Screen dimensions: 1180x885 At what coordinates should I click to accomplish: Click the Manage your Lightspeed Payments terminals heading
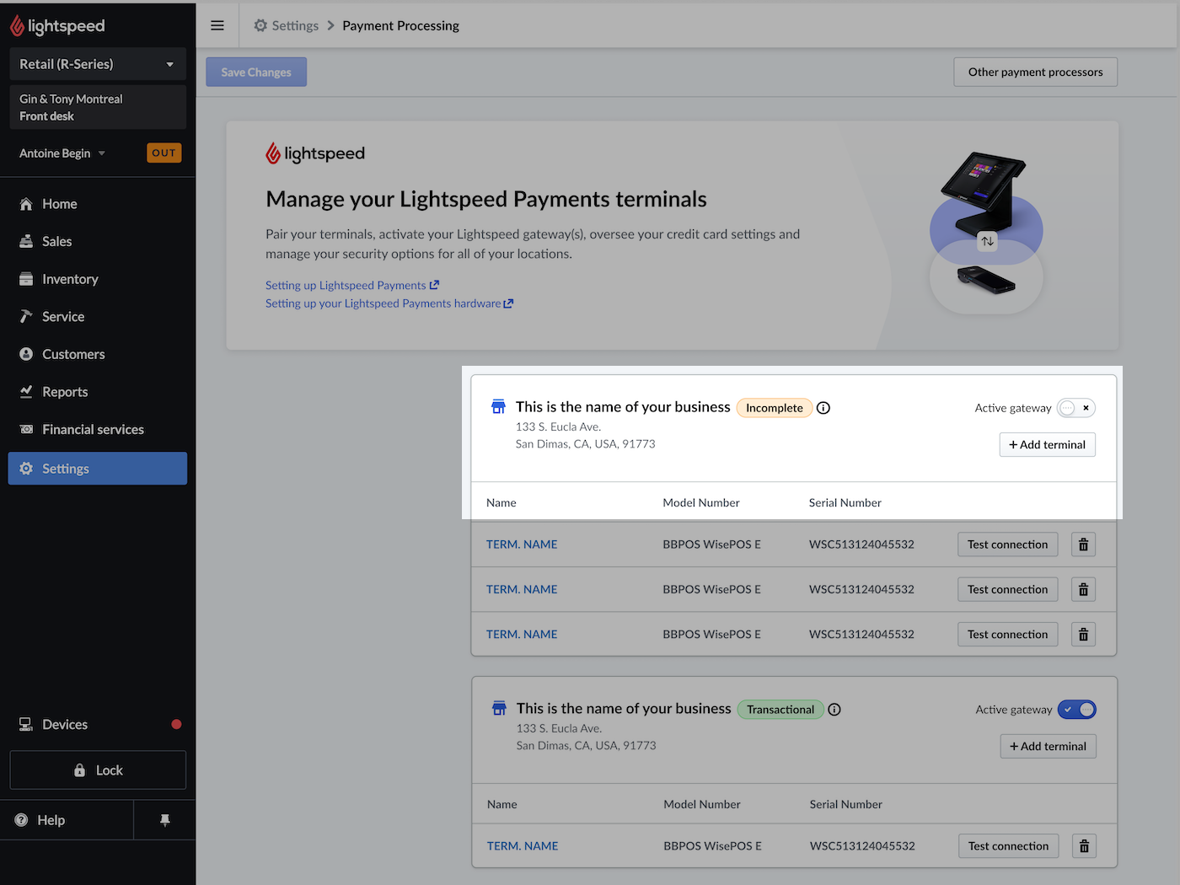(x=486, y=199)
